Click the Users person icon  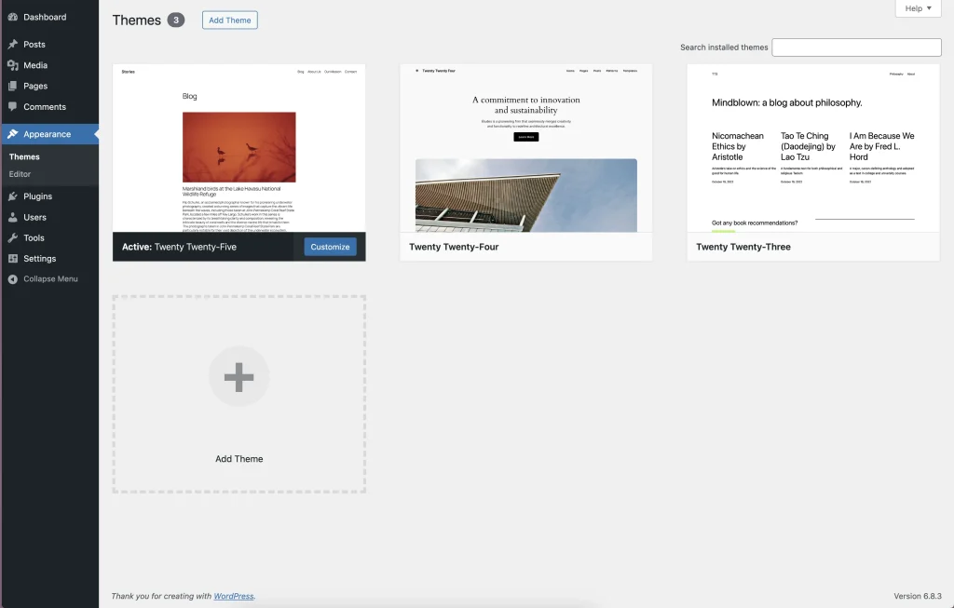pyautogui.click(x=13, y=217)
